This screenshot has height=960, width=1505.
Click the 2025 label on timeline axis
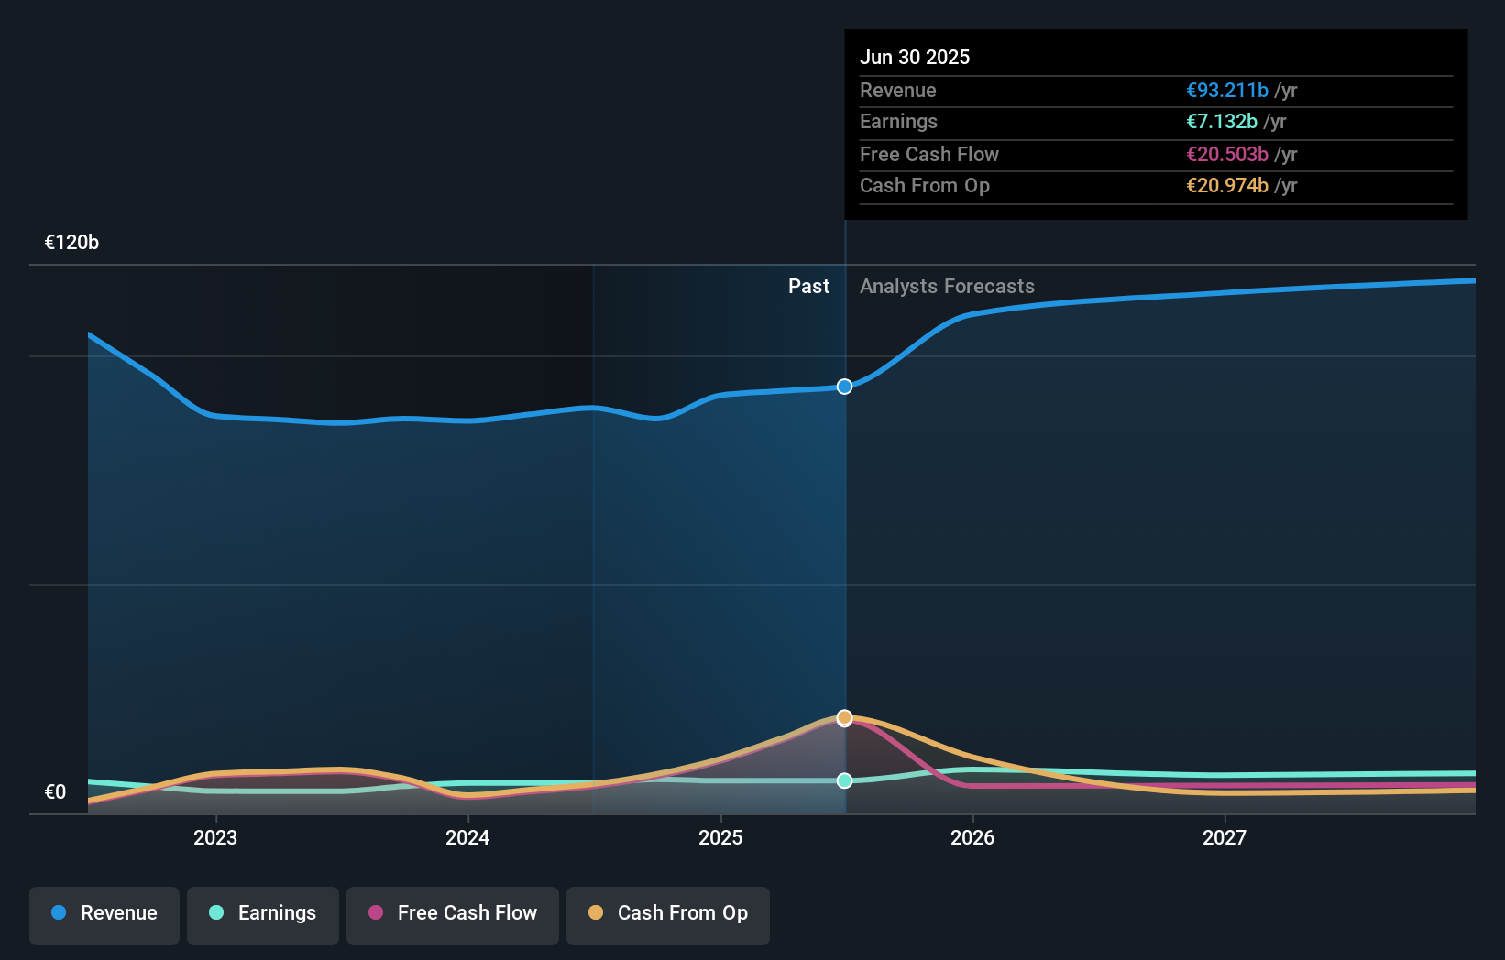[721, 836]
